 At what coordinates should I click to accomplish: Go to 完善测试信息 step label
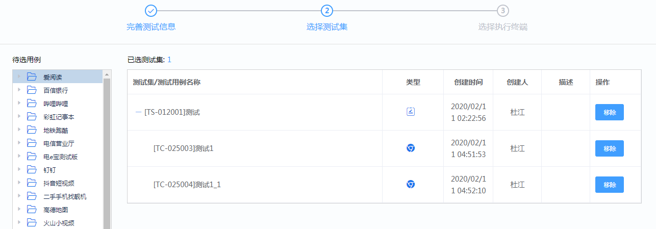tap(151, 27)
